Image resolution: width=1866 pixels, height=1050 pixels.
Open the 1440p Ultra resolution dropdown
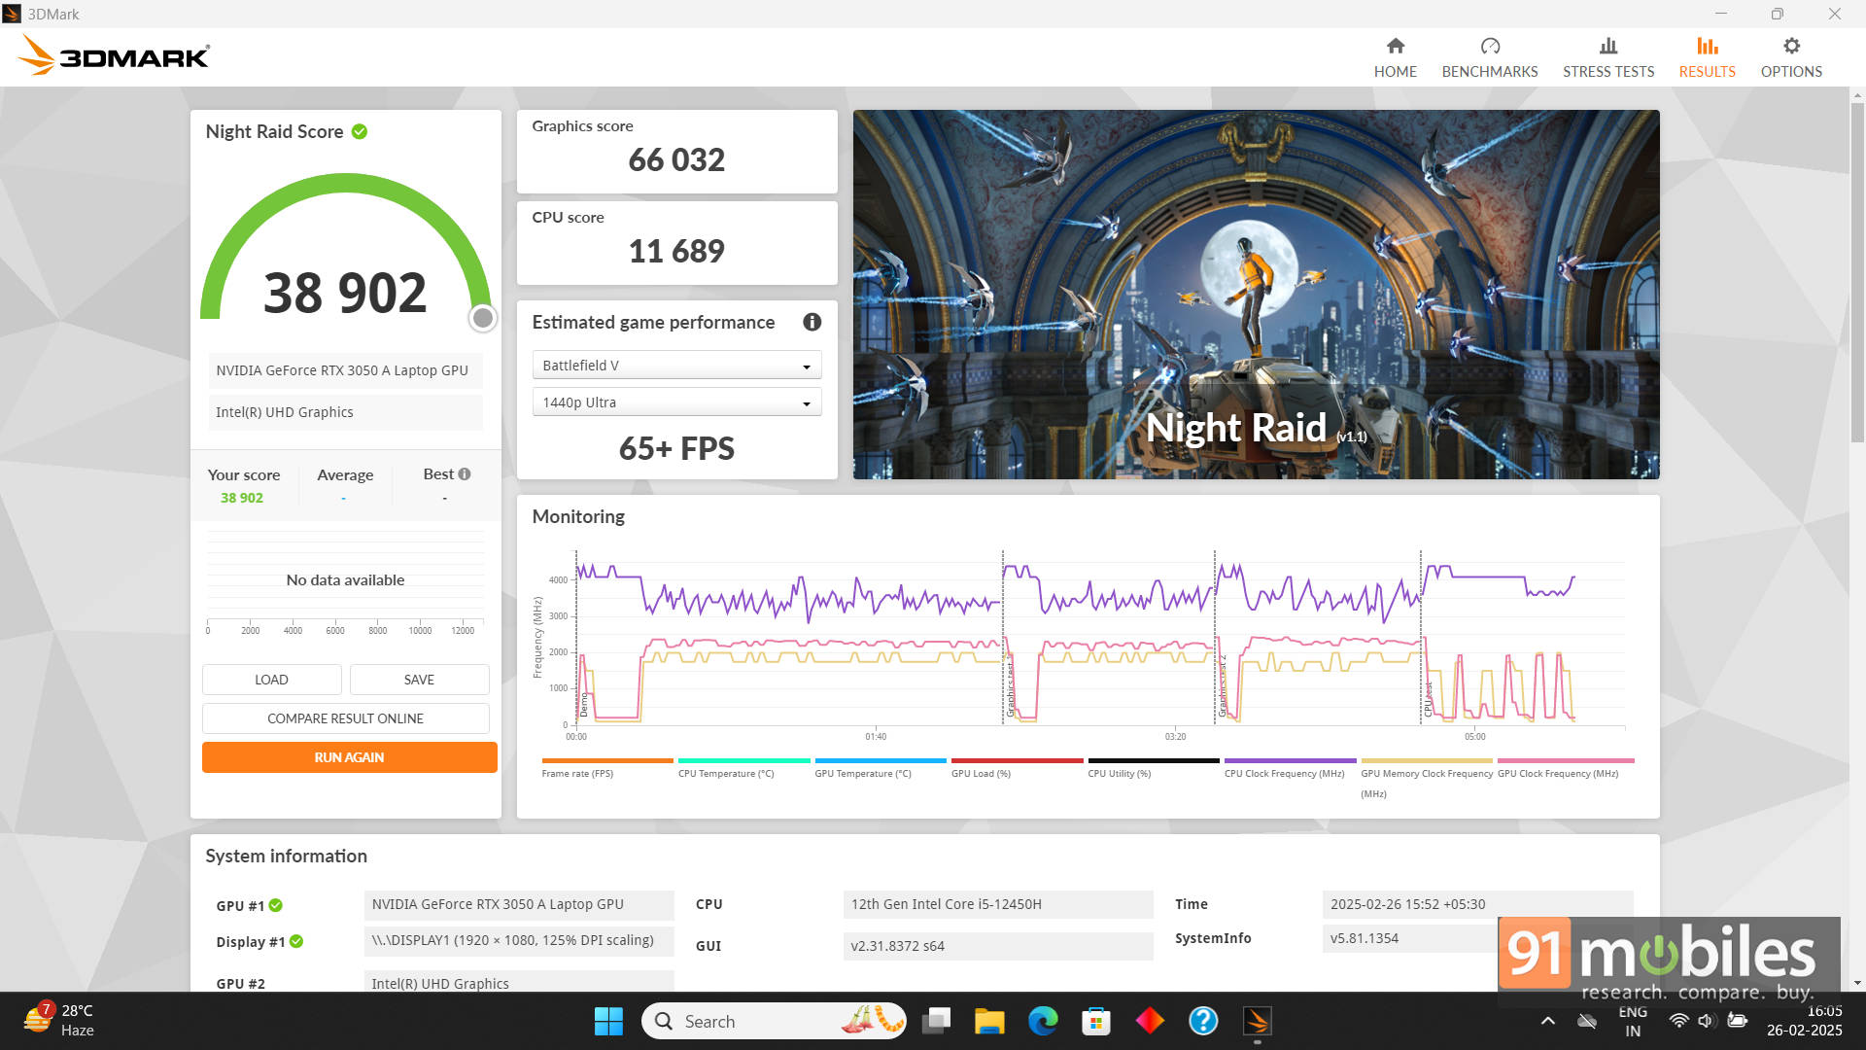(x=676, y=402)
